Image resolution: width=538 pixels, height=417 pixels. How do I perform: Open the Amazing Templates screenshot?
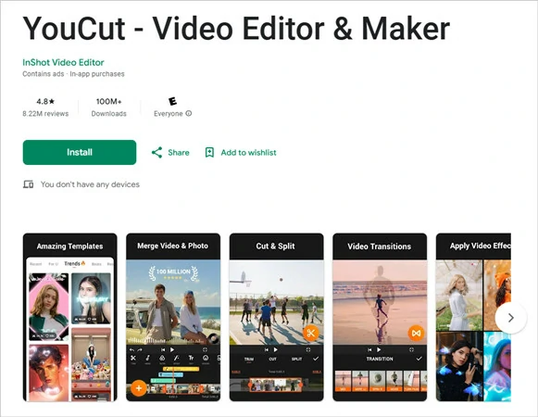point(70,317)
